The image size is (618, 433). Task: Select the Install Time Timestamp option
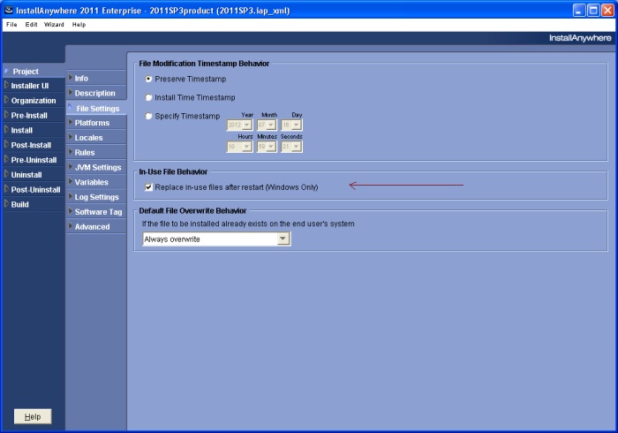click(x=148, y=97)
